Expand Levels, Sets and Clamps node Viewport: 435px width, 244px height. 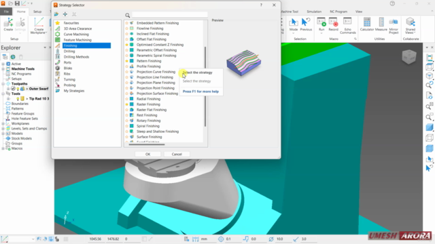[3, 129]
